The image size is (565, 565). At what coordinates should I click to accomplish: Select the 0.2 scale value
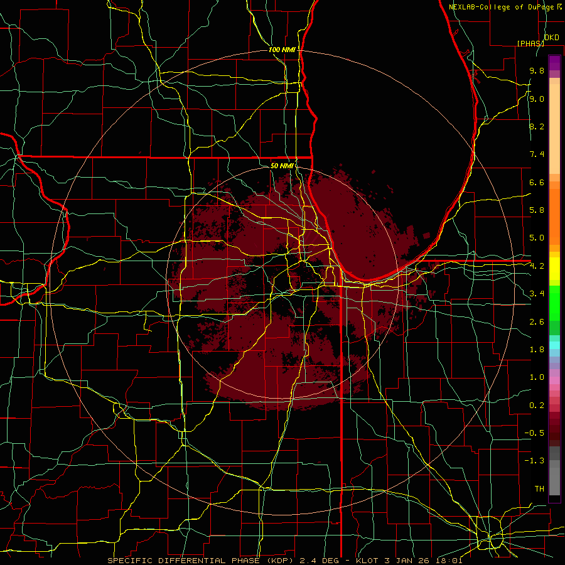(x=537, y=406)
